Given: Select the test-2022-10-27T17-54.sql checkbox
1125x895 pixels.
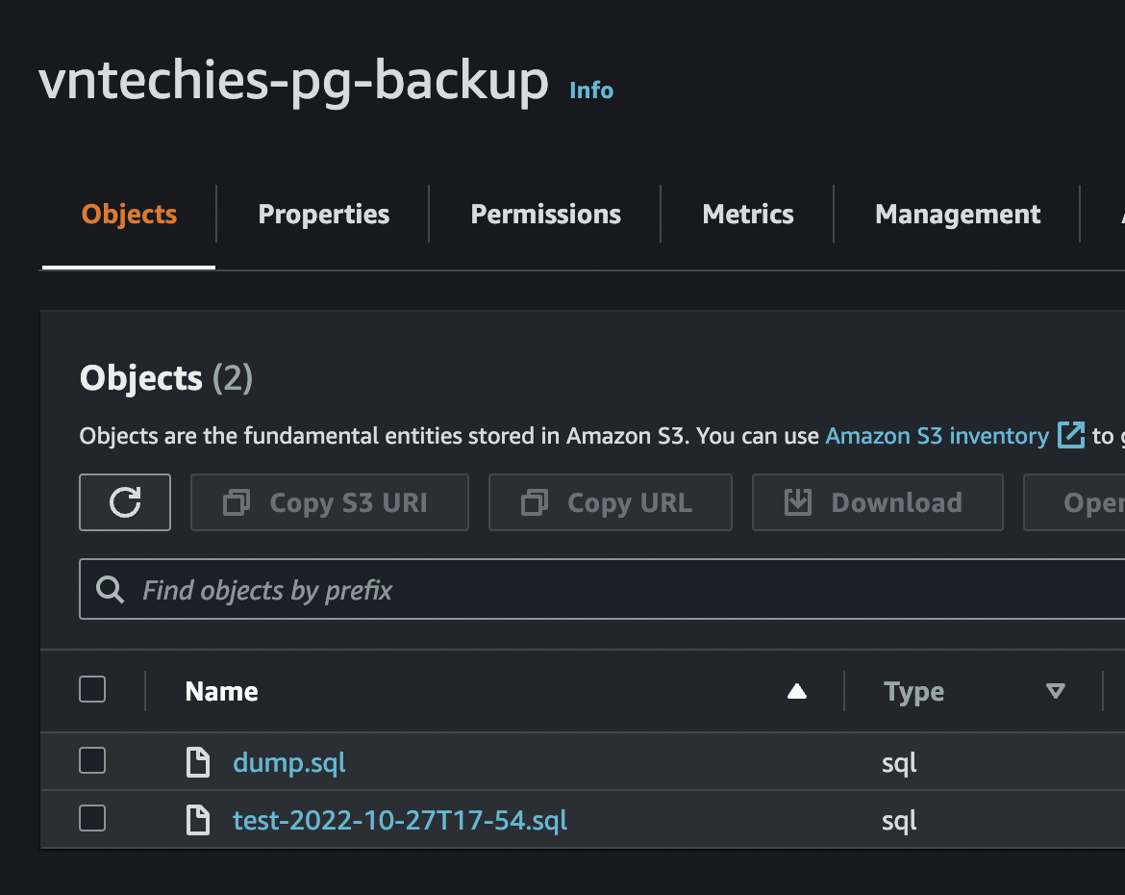Looking at the screenshot, I should point(92,820).
